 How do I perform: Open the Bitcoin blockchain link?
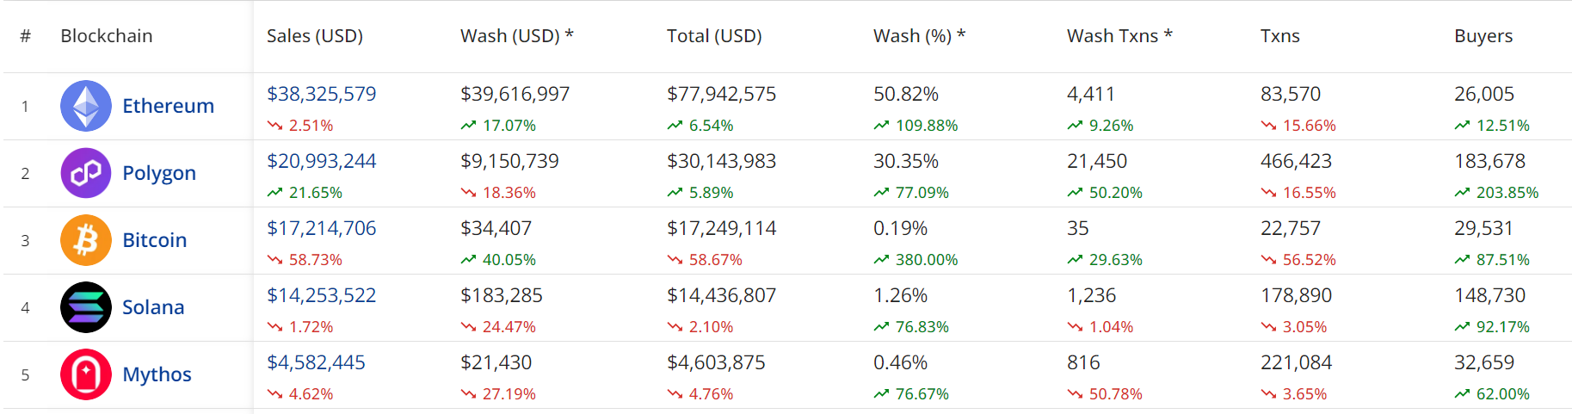click(x=155, y=240)
